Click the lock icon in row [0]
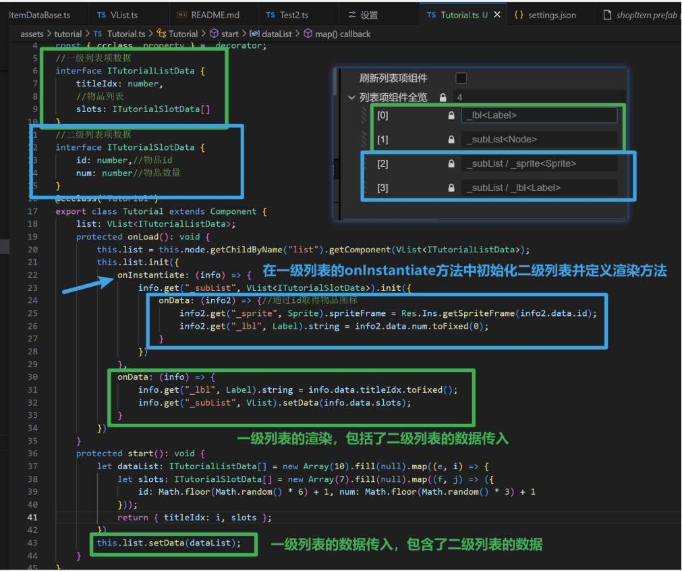682x571 pixels. pos(451,115)
